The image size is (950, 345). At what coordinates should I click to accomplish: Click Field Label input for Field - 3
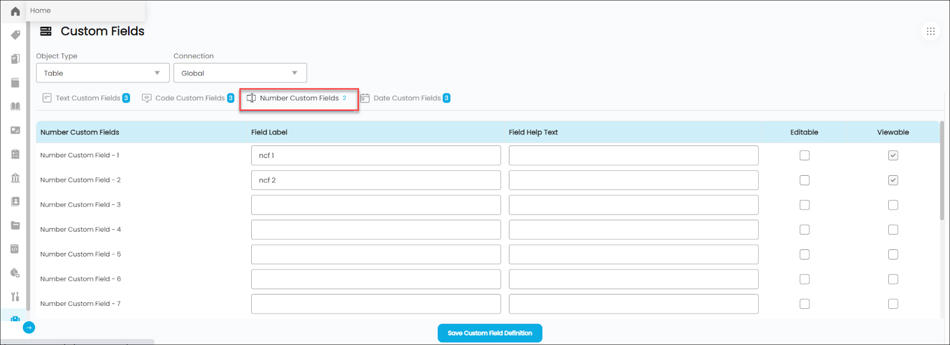(376, 205)
